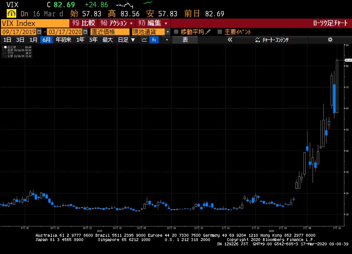Click the yellow gauge icon beside the date

[11, 14]
